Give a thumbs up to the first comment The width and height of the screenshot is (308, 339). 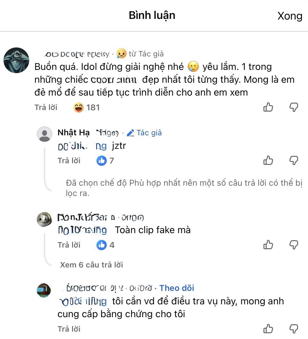(x=268, y=107)
